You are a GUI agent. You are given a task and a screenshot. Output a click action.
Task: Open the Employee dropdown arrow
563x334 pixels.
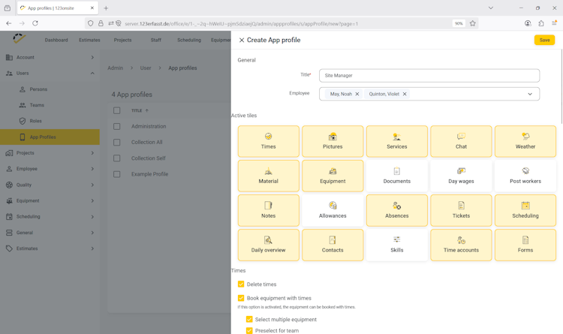[530, 94]
